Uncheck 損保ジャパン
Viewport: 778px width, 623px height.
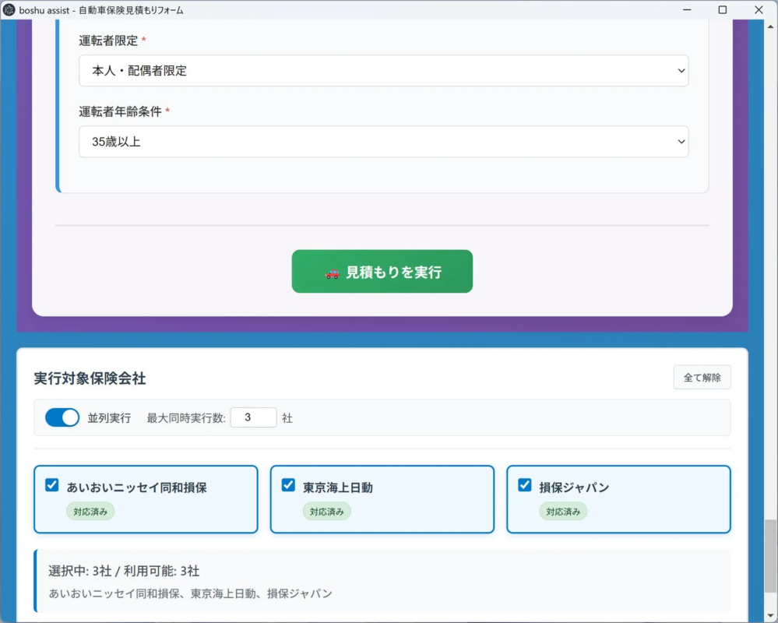[x=525, y=484]
